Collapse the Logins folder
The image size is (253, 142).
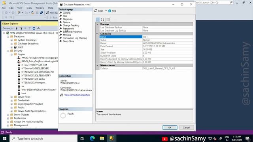point(11,54)
